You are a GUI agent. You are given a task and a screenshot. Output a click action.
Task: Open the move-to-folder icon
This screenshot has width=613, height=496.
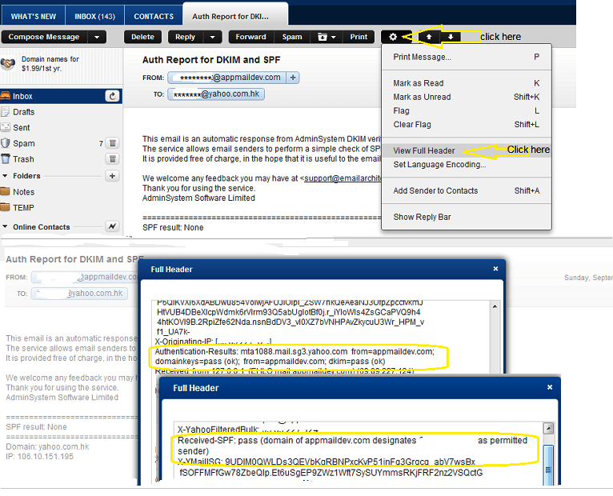pyautogui.click(x=323, y=37)
